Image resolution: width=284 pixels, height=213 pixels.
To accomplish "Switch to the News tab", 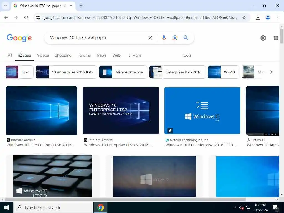I will [x=102, y=55].
